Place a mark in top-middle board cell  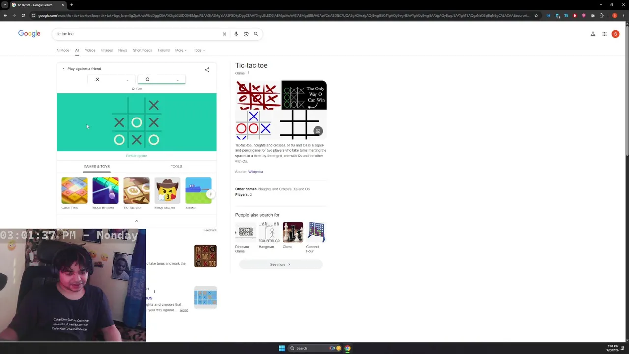[137, 105]
